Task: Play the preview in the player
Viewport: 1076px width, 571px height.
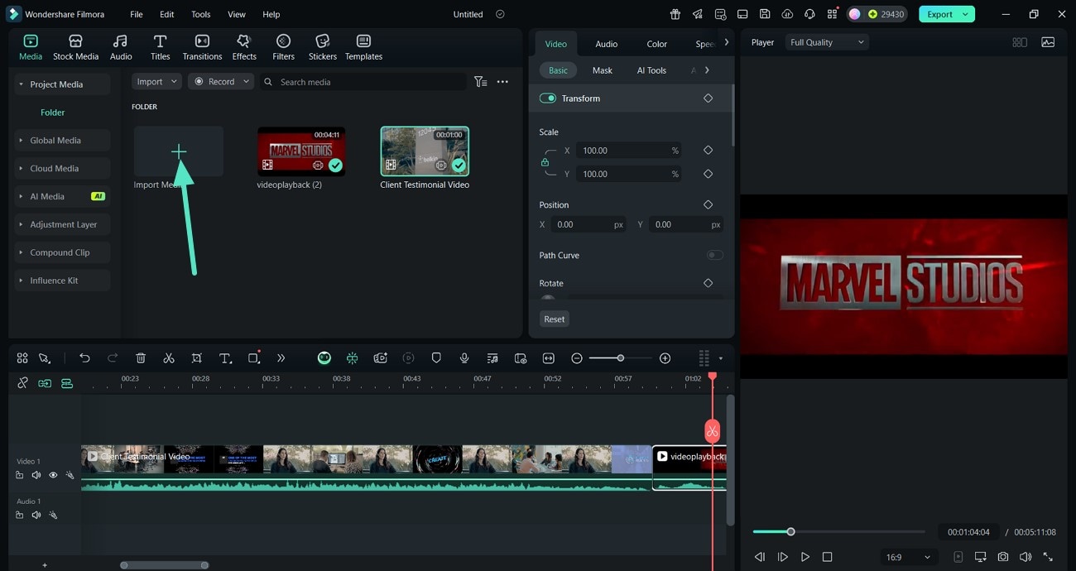Action: [x=805, y=557]
